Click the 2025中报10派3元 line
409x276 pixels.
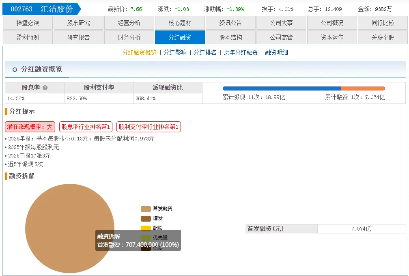point(29,156)
